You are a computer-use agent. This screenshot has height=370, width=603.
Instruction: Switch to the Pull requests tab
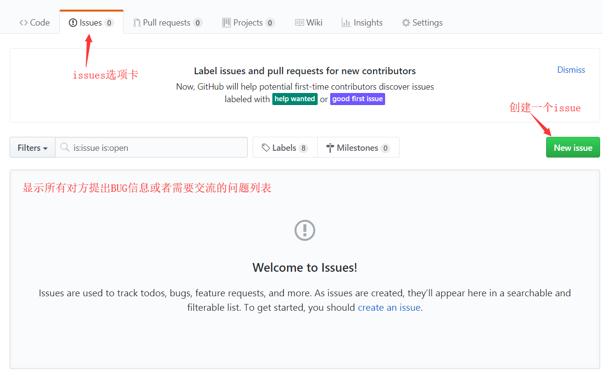coord(167,22)
